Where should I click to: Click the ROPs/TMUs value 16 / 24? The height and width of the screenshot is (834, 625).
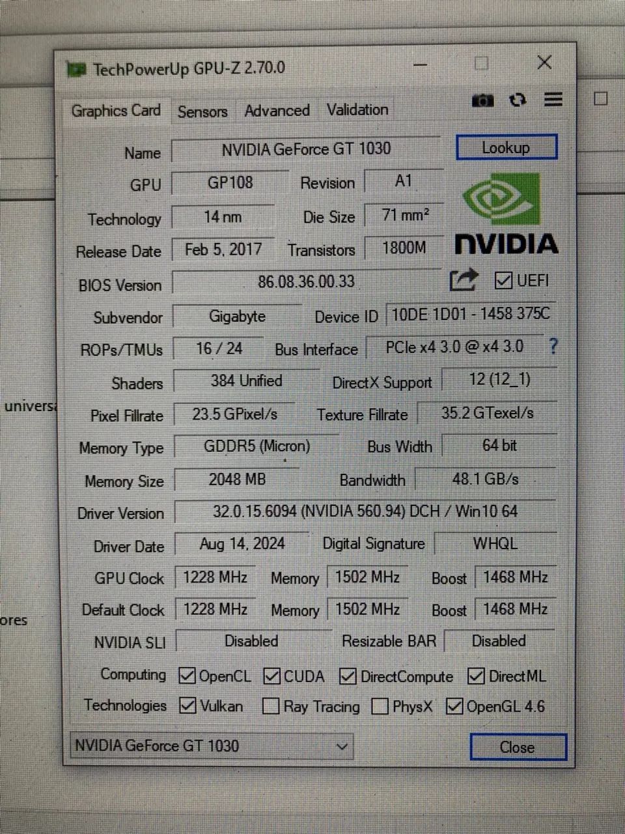(x=219, y=349)
